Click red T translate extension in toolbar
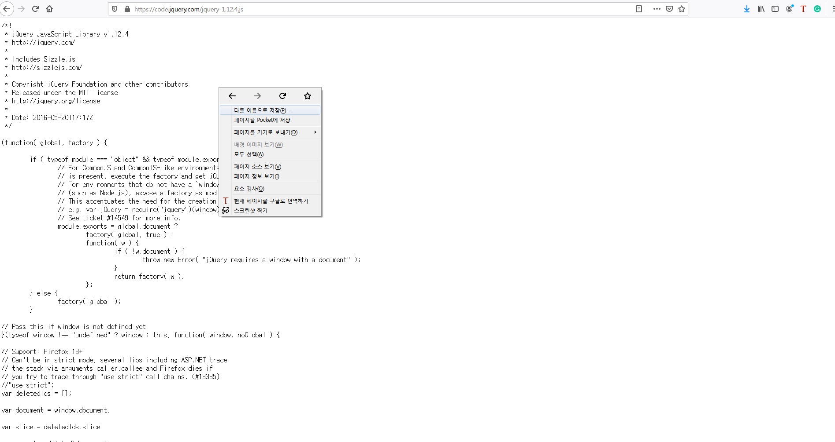This screenshot has height=442, width=835. pos(803,9)
